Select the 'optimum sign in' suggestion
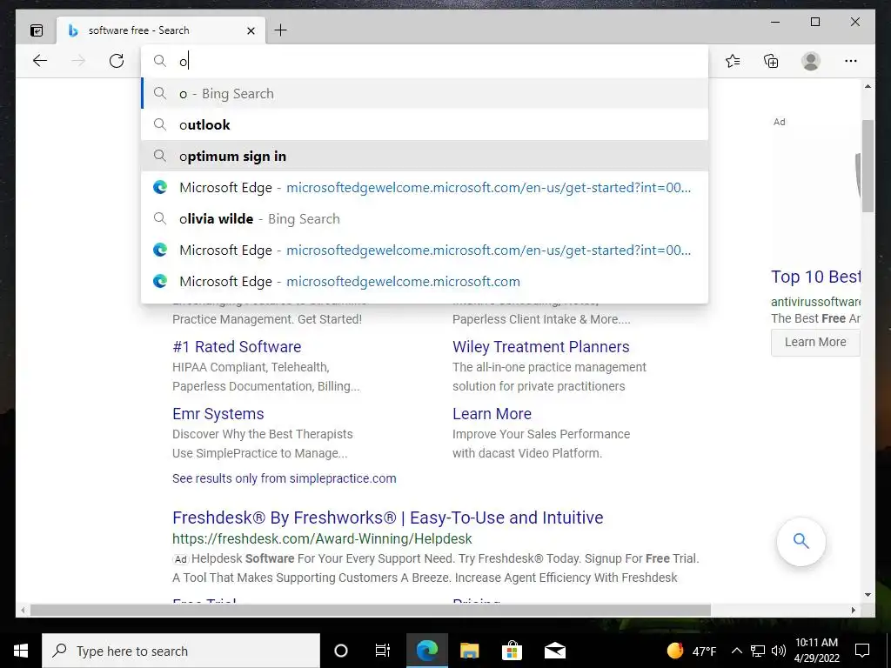The width and height of the screenshot is (891, 668). pyautogui.click(x=425, y=157)
